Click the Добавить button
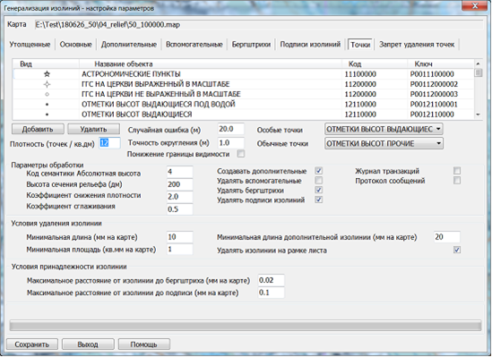Viewport: 492px width, 357px height. point(38,129)
